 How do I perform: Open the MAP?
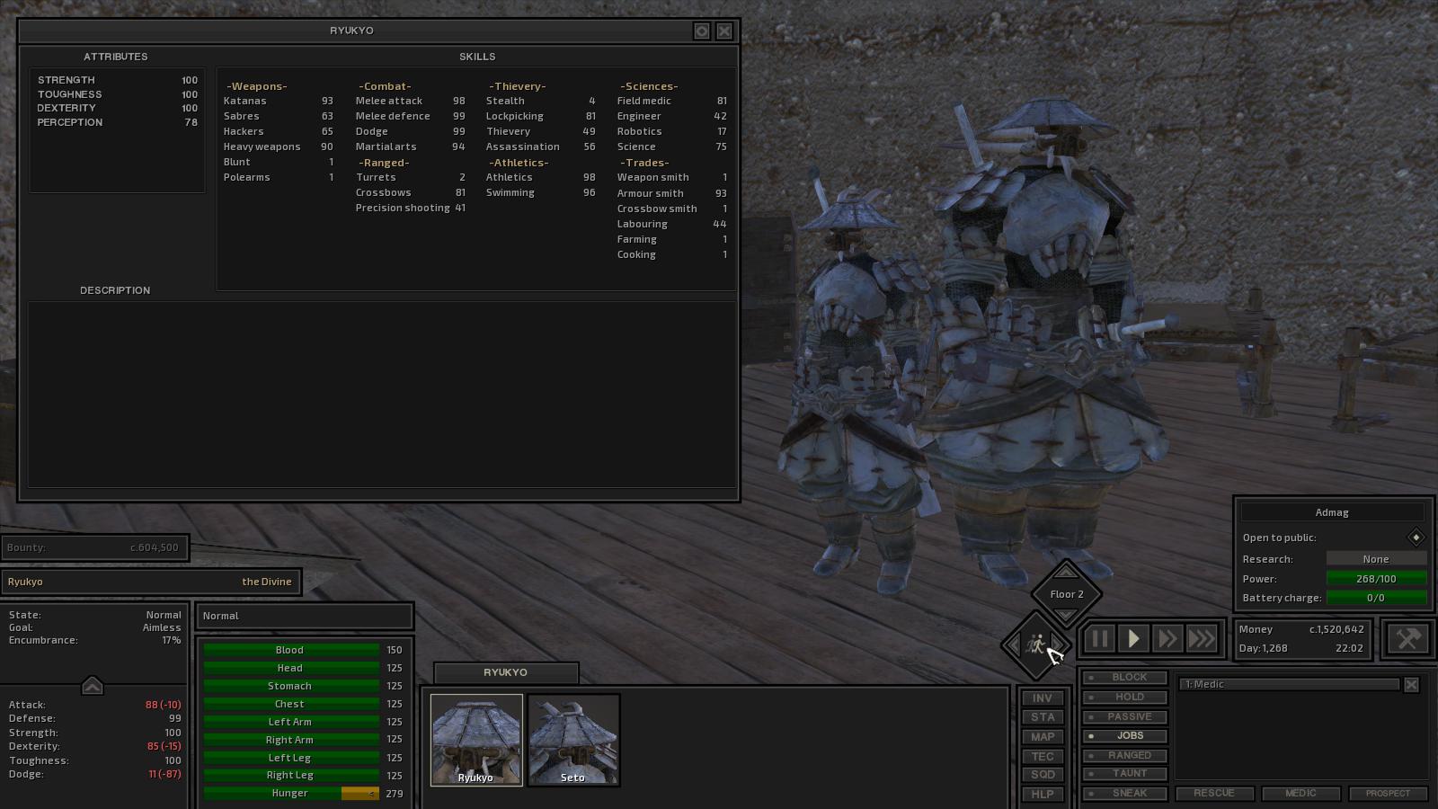[x=1043, y=737]
